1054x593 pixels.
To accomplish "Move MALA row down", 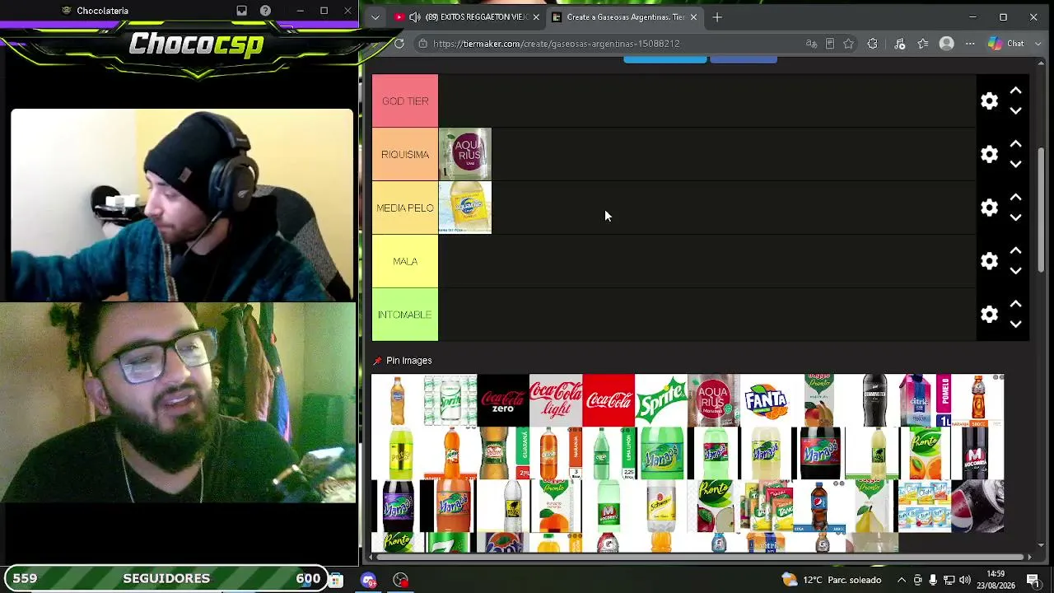I will [x=1016, y=272].
